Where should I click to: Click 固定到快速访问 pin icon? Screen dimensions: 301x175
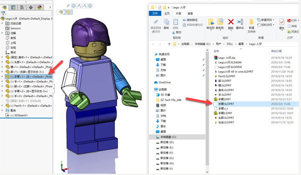tap(156, 22)
